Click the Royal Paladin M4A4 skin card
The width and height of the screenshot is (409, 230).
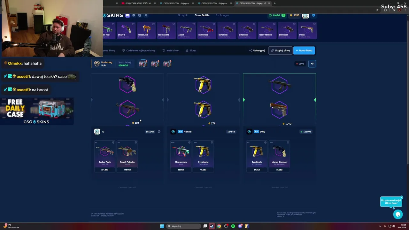[x=127, y=156]
